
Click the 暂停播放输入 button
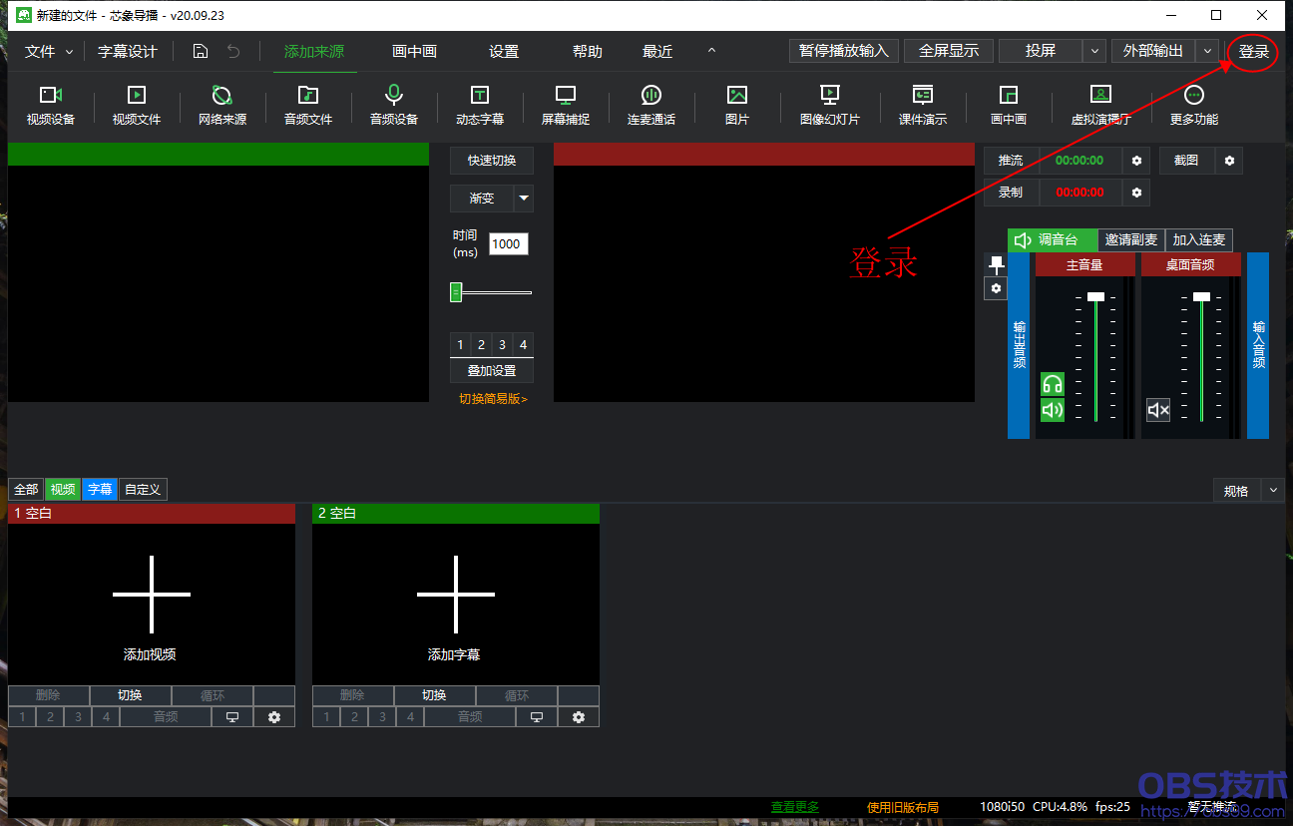[x=844, y=51]
